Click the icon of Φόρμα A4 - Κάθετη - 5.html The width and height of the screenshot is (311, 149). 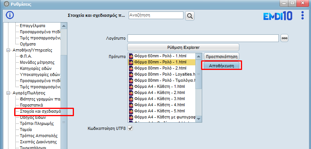131,111
